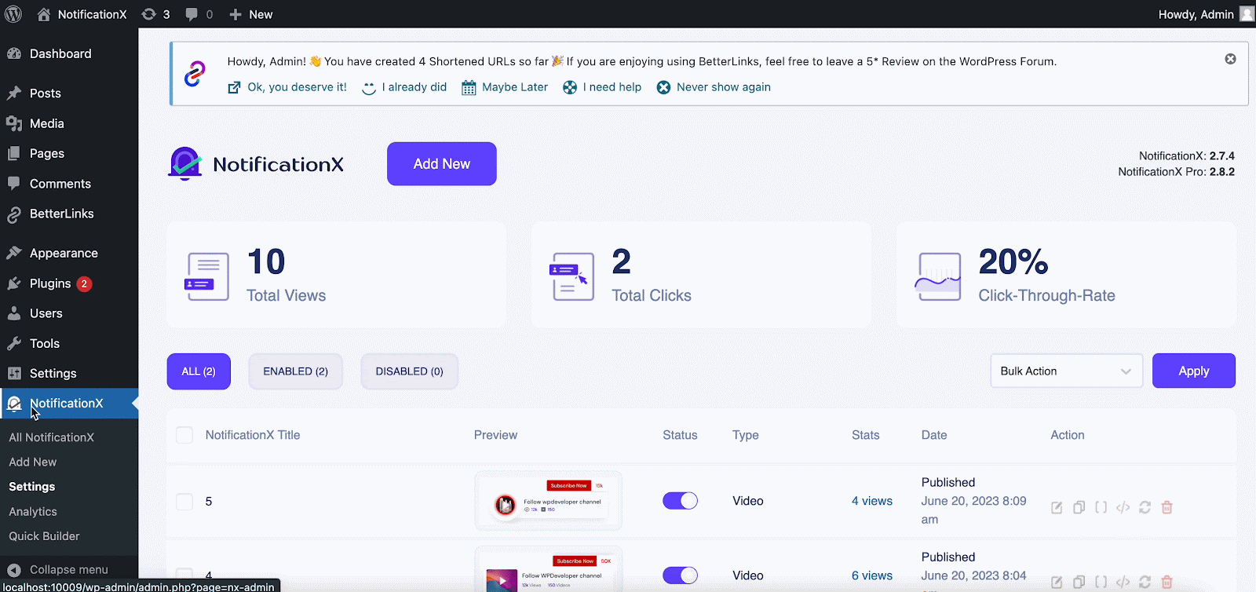This screenshot has height=592, width=1256.
Task: Open BetterLinks menu item
Action: tap(69, 214)
